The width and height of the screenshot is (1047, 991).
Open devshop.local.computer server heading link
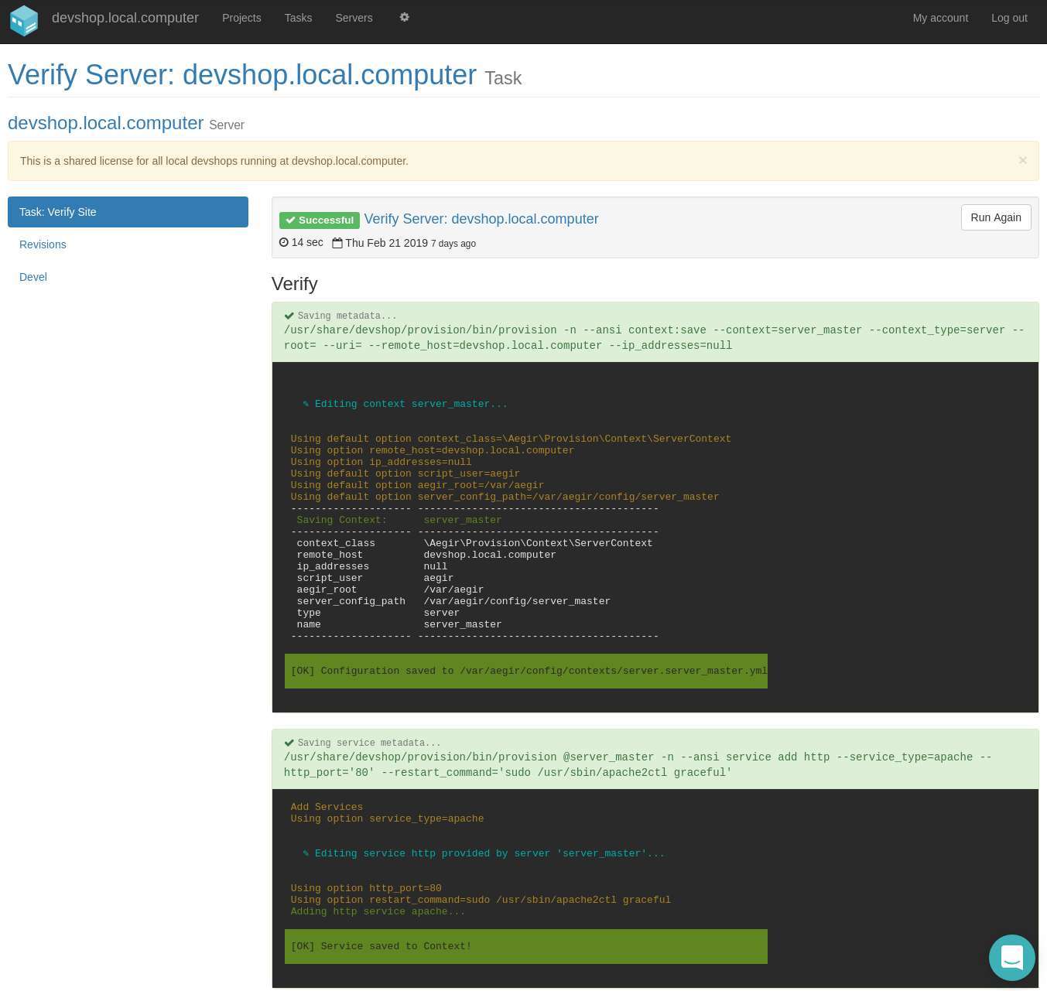coord(106,123)
